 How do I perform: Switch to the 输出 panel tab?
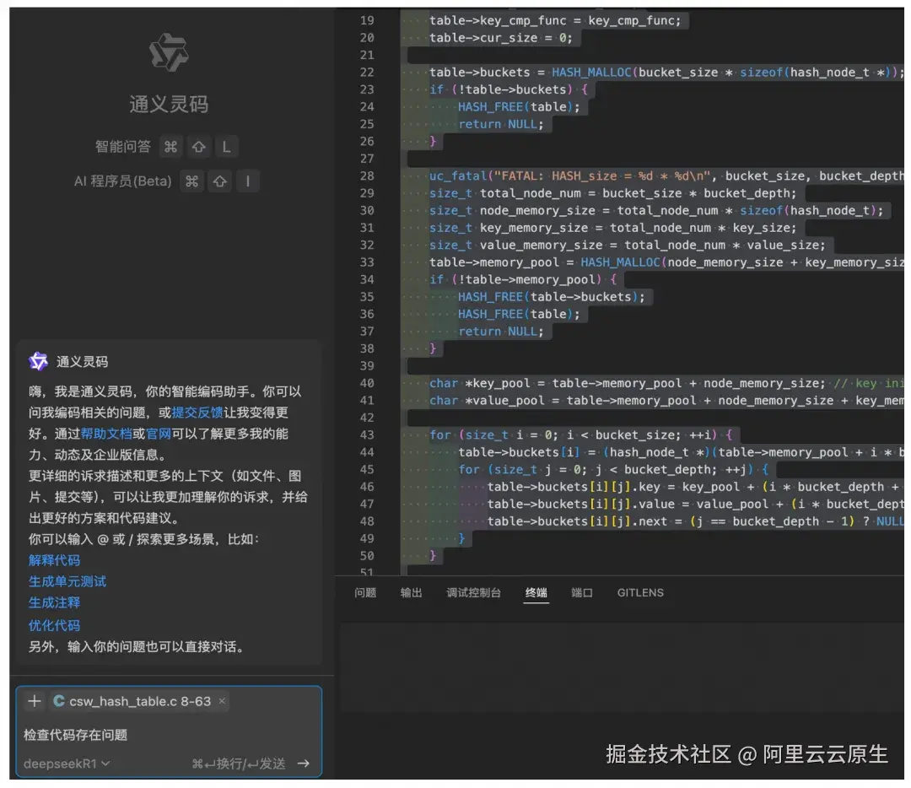coord(411,592)
